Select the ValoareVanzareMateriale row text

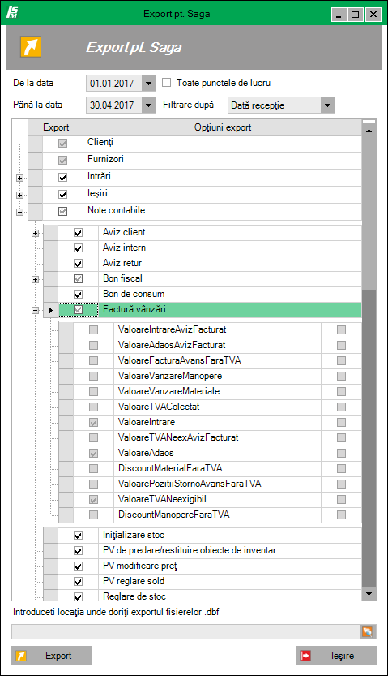point(168,391)
